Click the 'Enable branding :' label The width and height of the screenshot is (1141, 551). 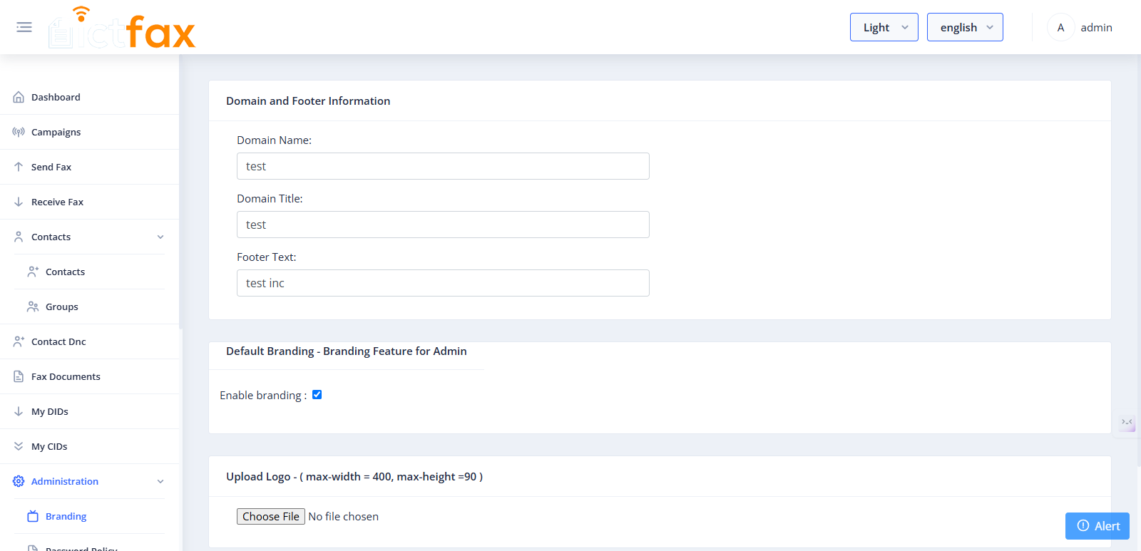(x=263, y=396)
